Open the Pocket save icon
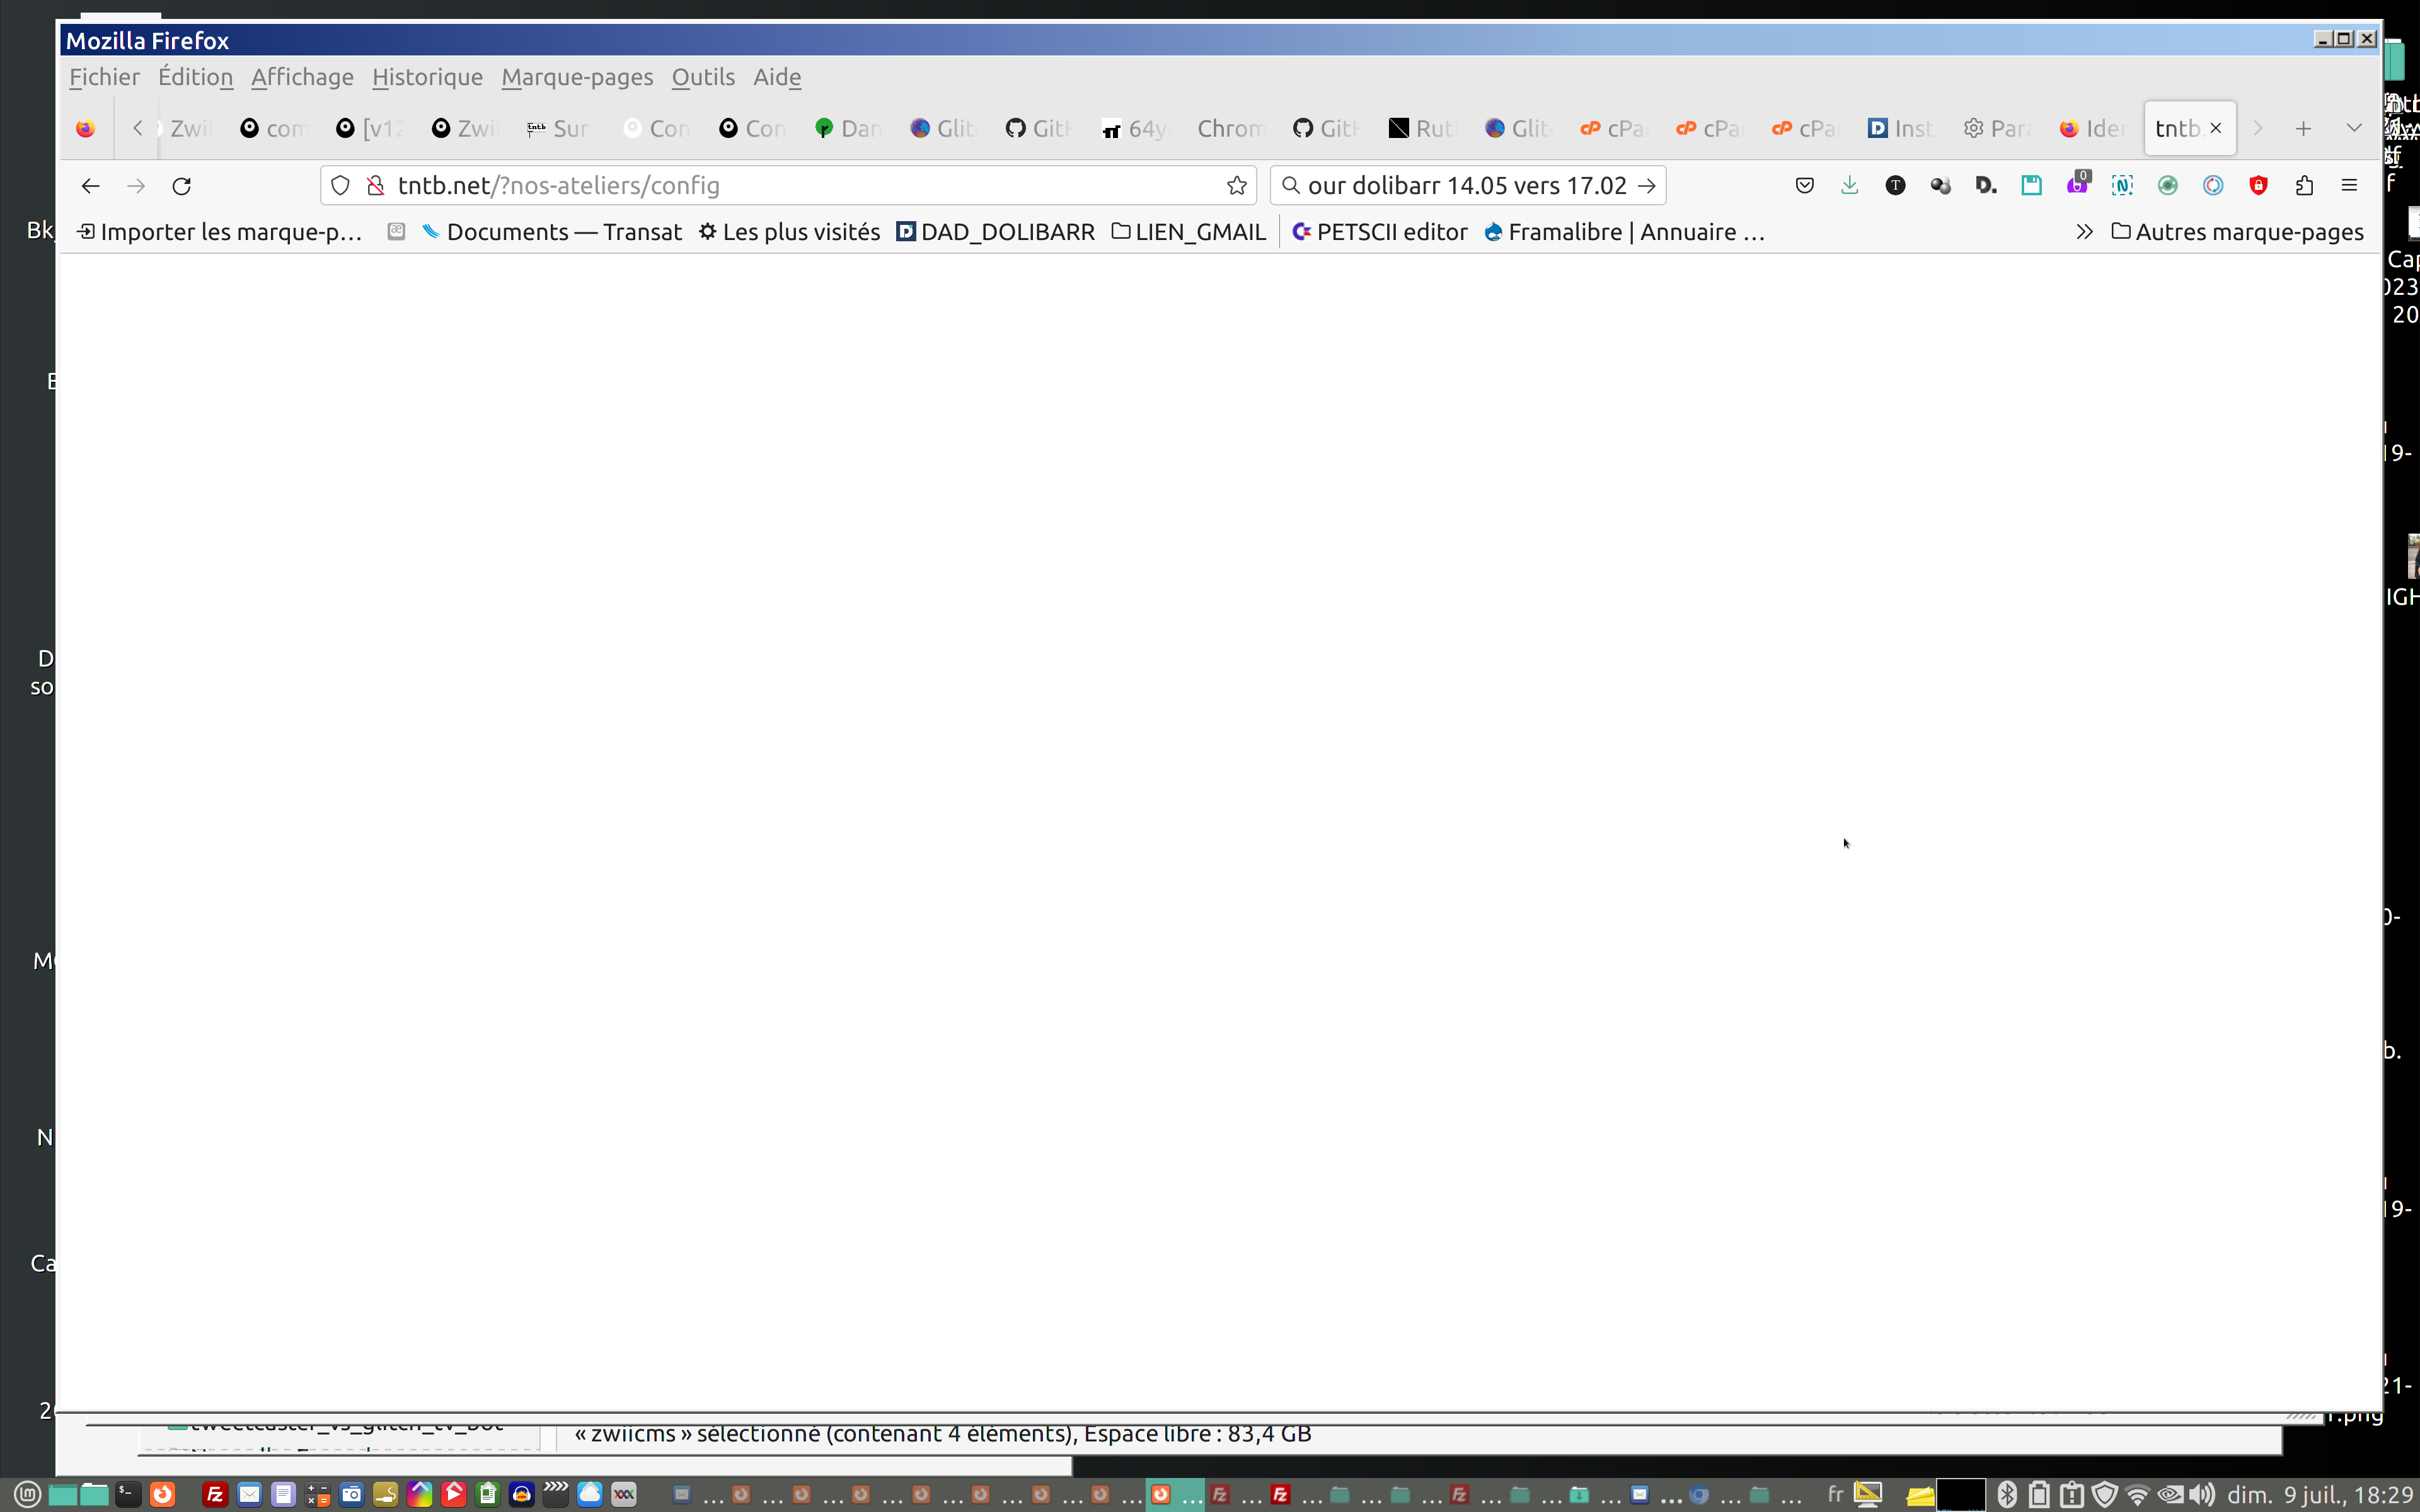The image size is (2420, 1512). (1804, 186)
